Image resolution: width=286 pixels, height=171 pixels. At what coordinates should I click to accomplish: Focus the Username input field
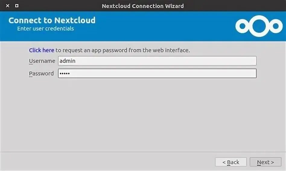tap(157, 61)
